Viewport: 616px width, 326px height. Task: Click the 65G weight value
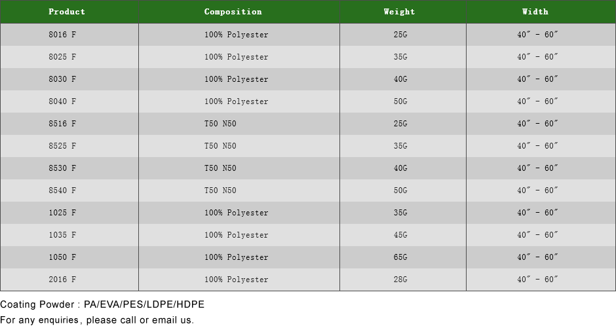click(400, 257)
